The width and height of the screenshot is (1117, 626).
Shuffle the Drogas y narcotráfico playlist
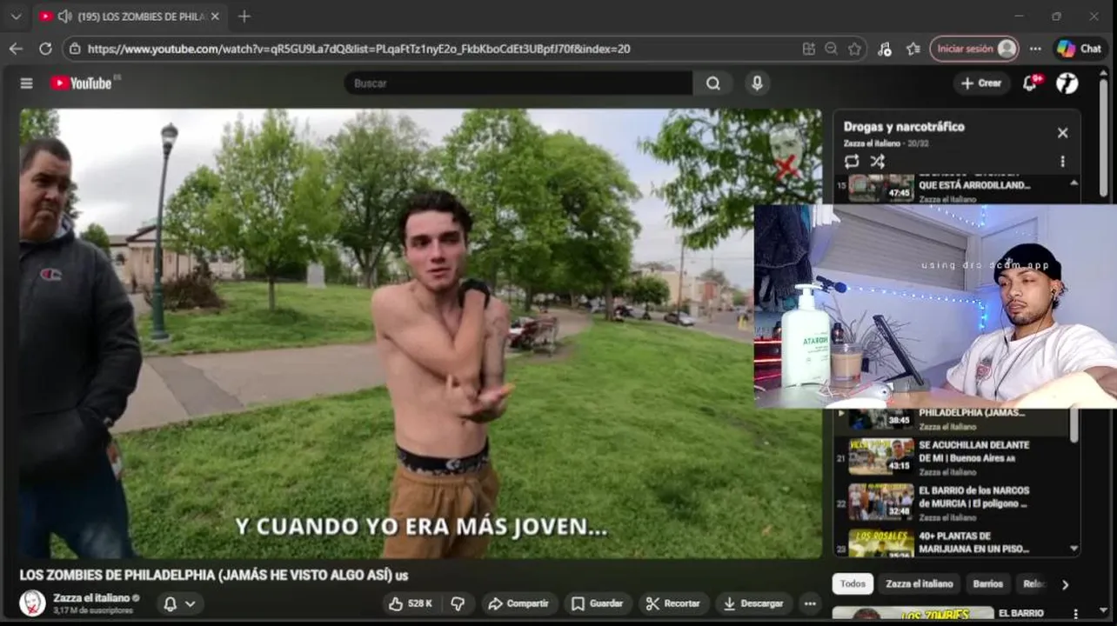pos(878,161)
